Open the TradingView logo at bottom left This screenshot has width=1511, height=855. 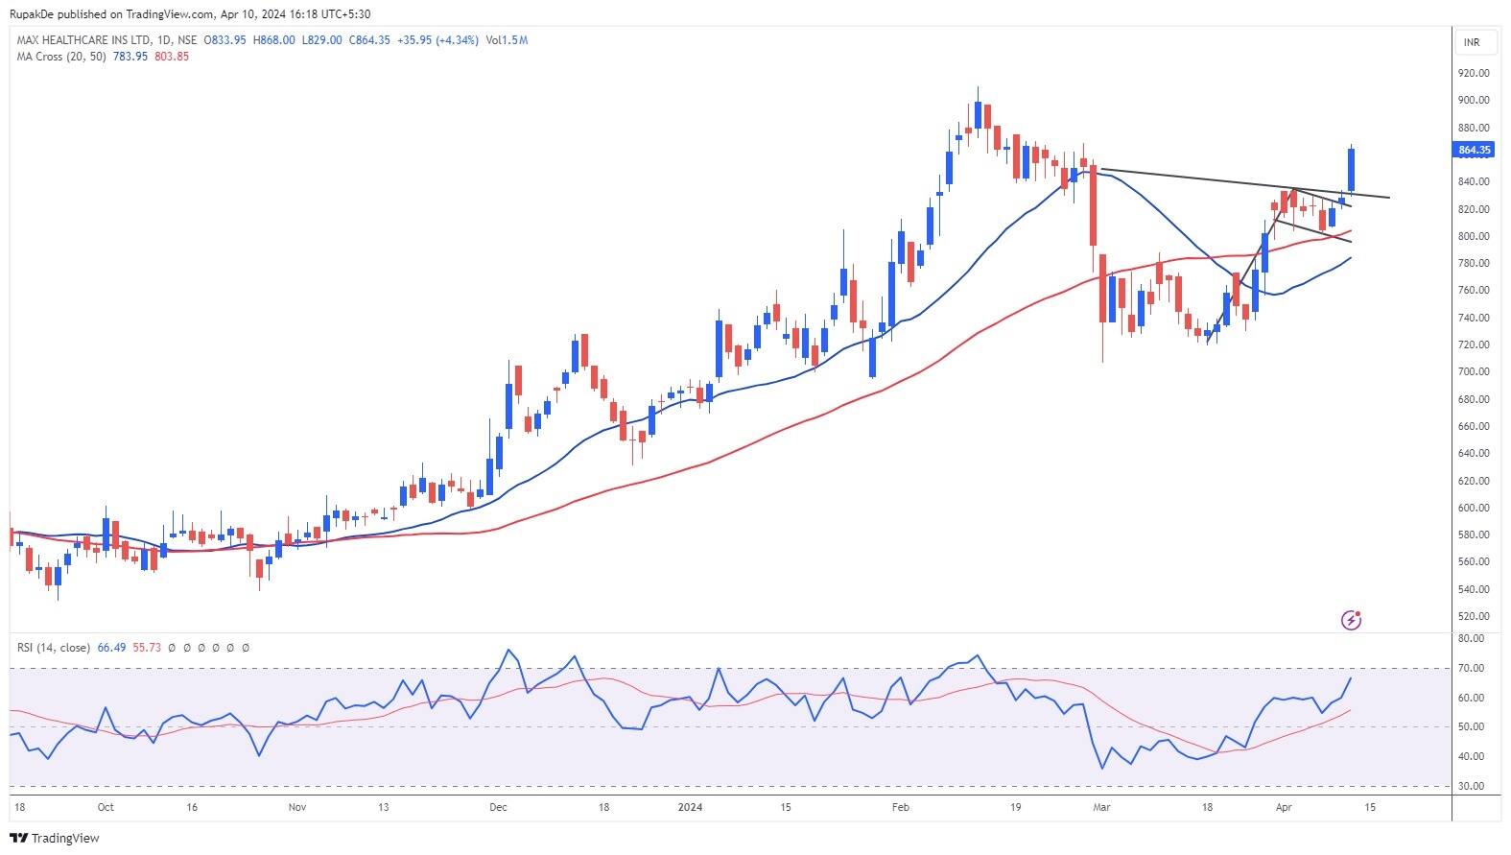coord(57,838)
